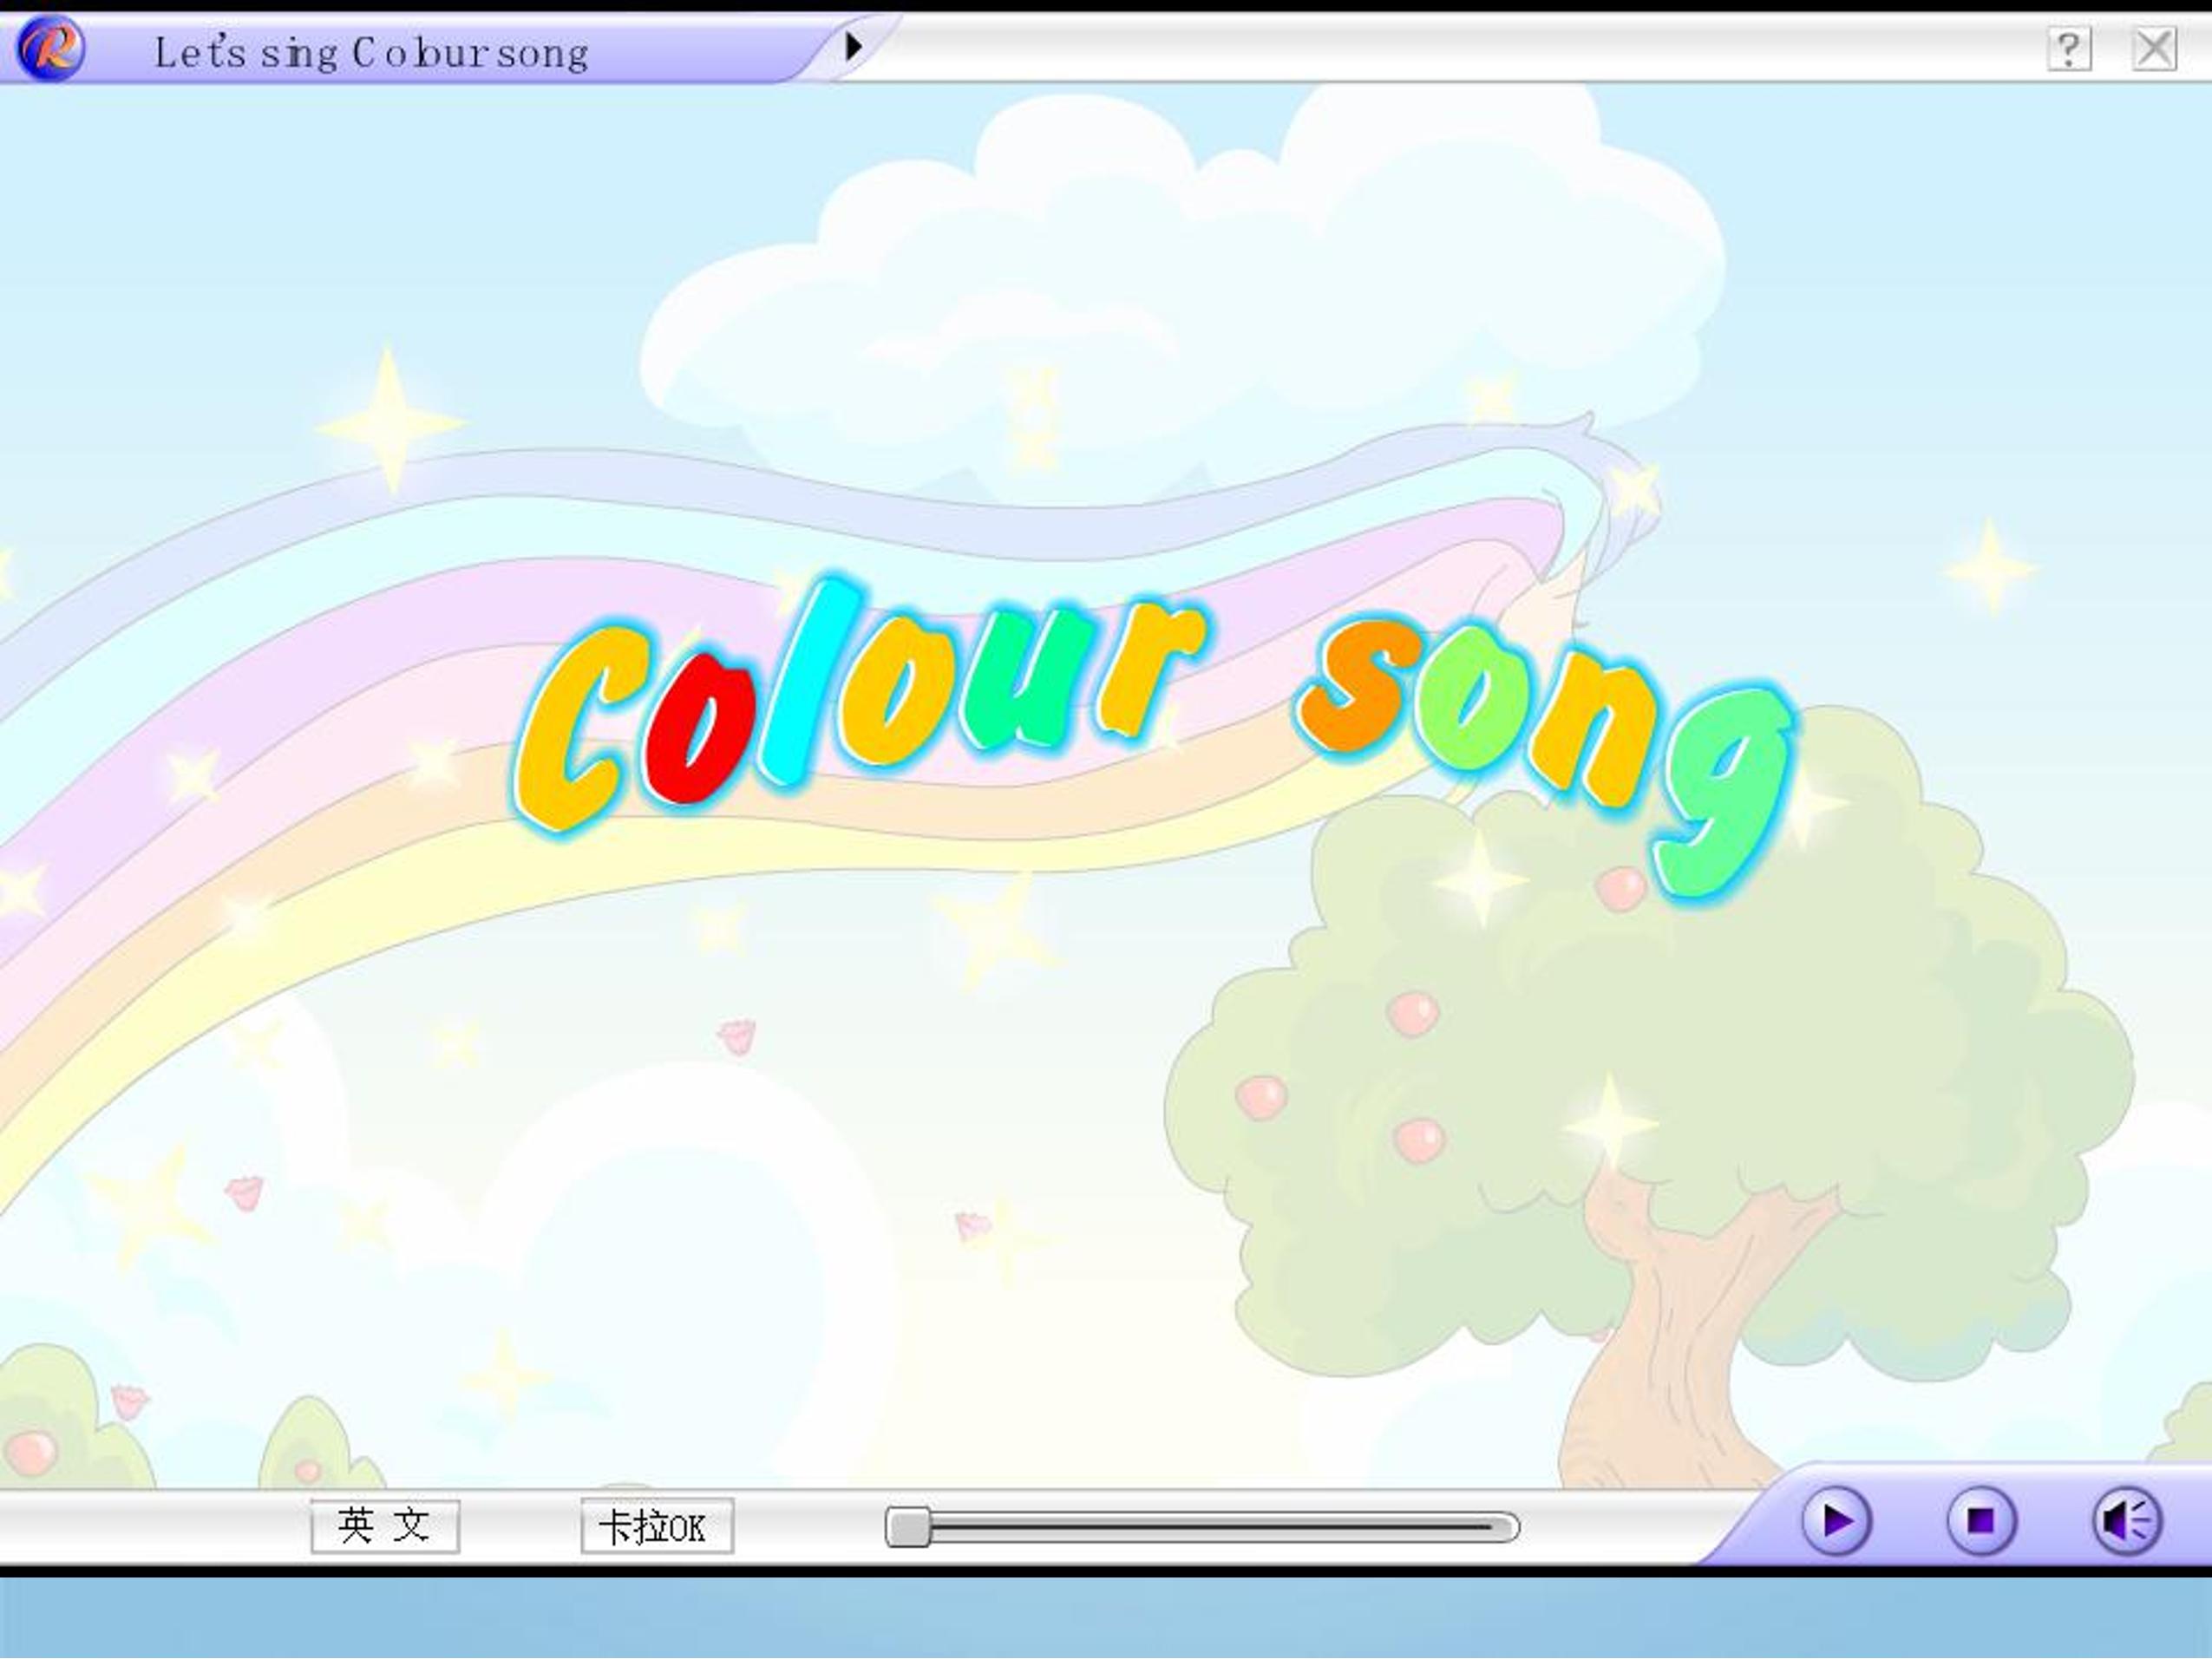Image resolution: width=2212 pixels, height=1659 pixels.
Task: Start playback with the play button
Action: [1836, 1522]
